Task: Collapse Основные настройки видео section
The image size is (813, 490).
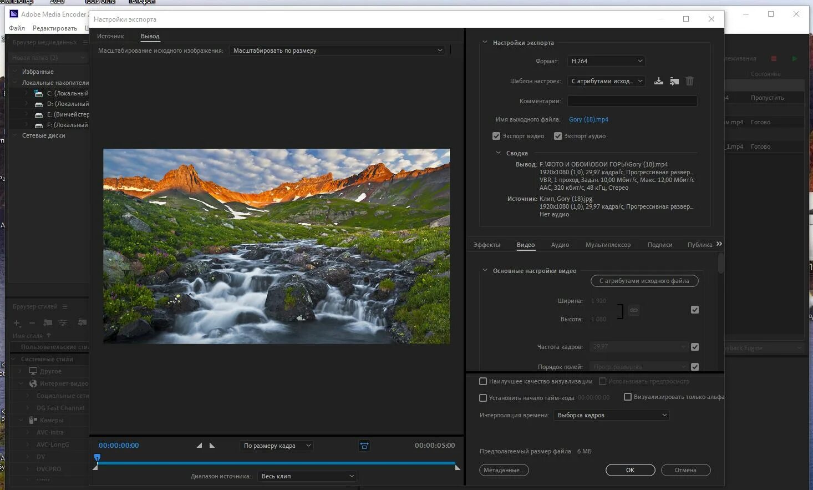Action: coord(485,270)
